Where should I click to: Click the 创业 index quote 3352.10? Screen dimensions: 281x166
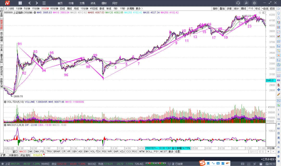[59, 164]
